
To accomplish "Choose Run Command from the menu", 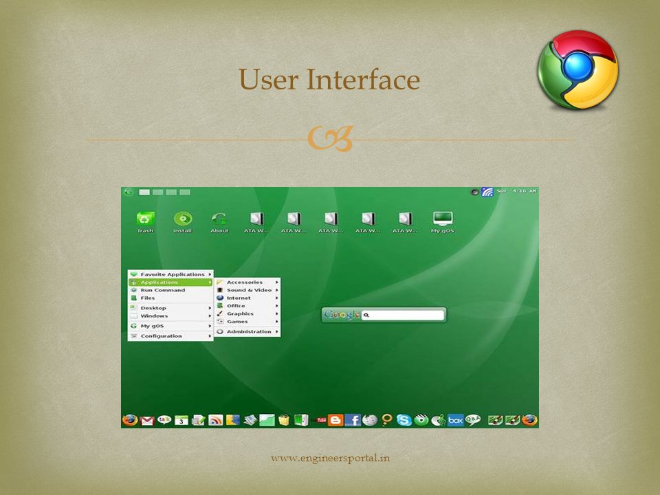I will [170, 290].
